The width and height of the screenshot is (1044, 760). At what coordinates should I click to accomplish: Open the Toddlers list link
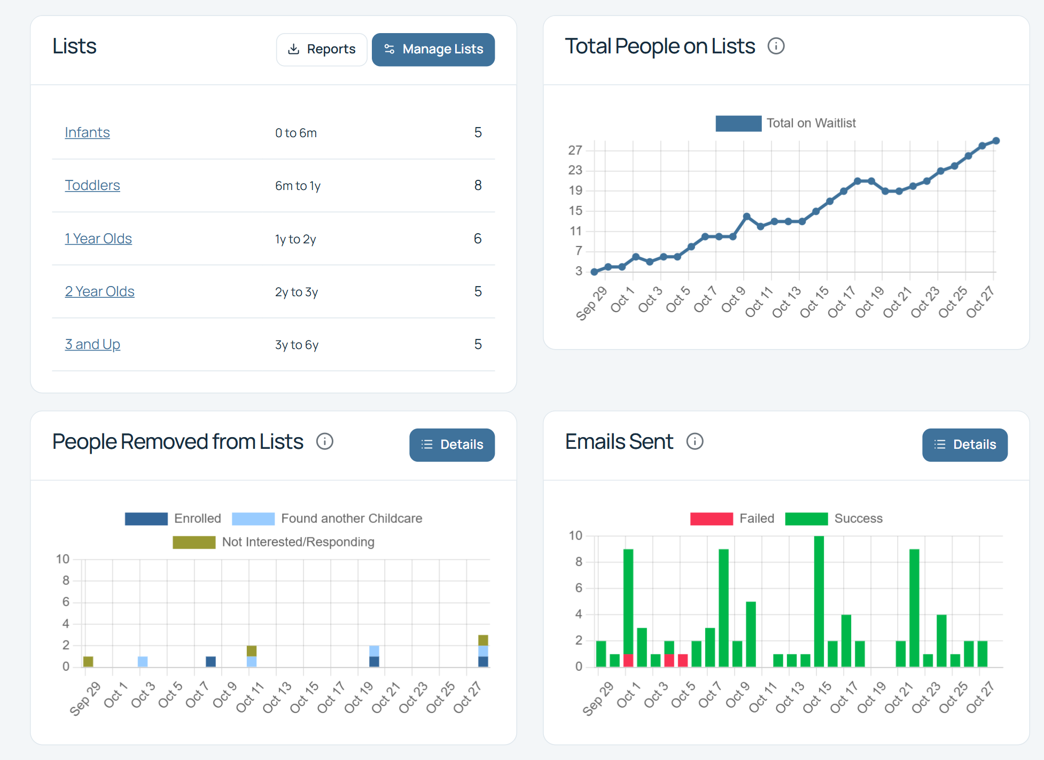click(x=92, y=185)
